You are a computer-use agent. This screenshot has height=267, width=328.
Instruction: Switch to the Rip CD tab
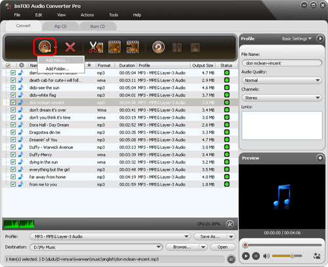coord(60,26)
